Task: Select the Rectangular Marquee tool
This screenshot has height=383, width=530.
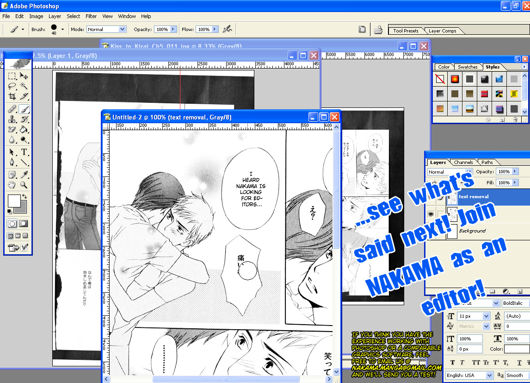Action: pos(12,76)
